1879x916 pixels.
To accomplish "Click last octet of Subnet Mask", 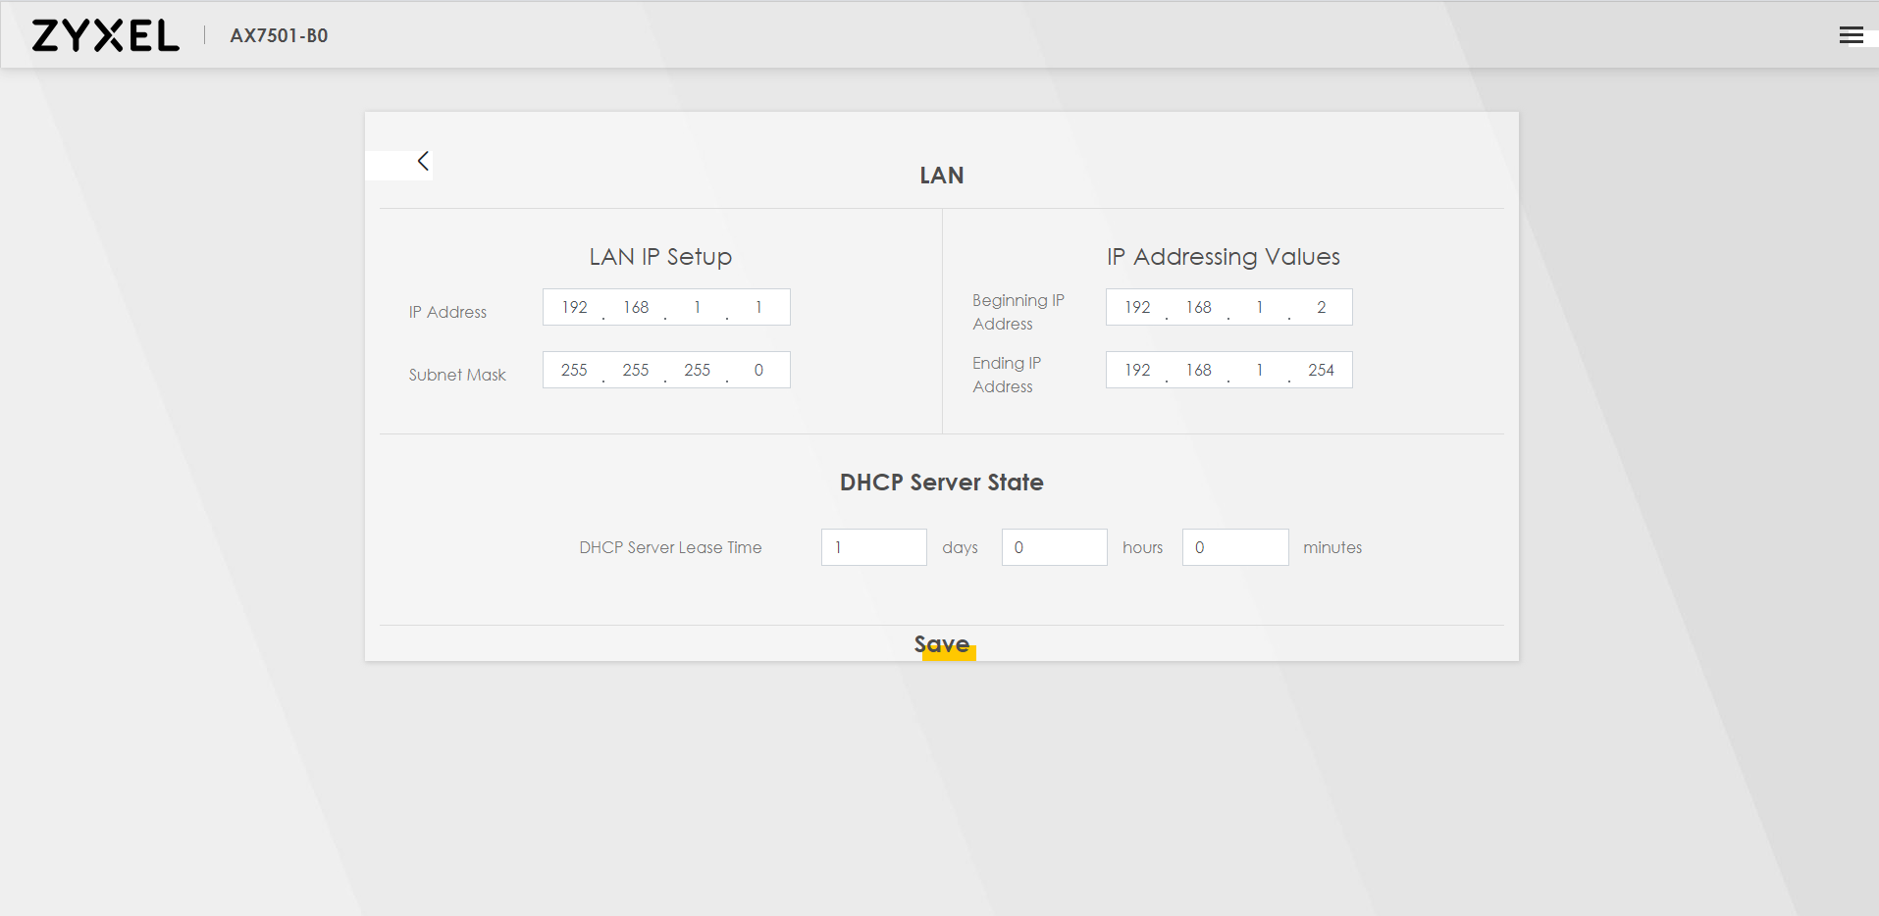I will (x=758, y=370).
